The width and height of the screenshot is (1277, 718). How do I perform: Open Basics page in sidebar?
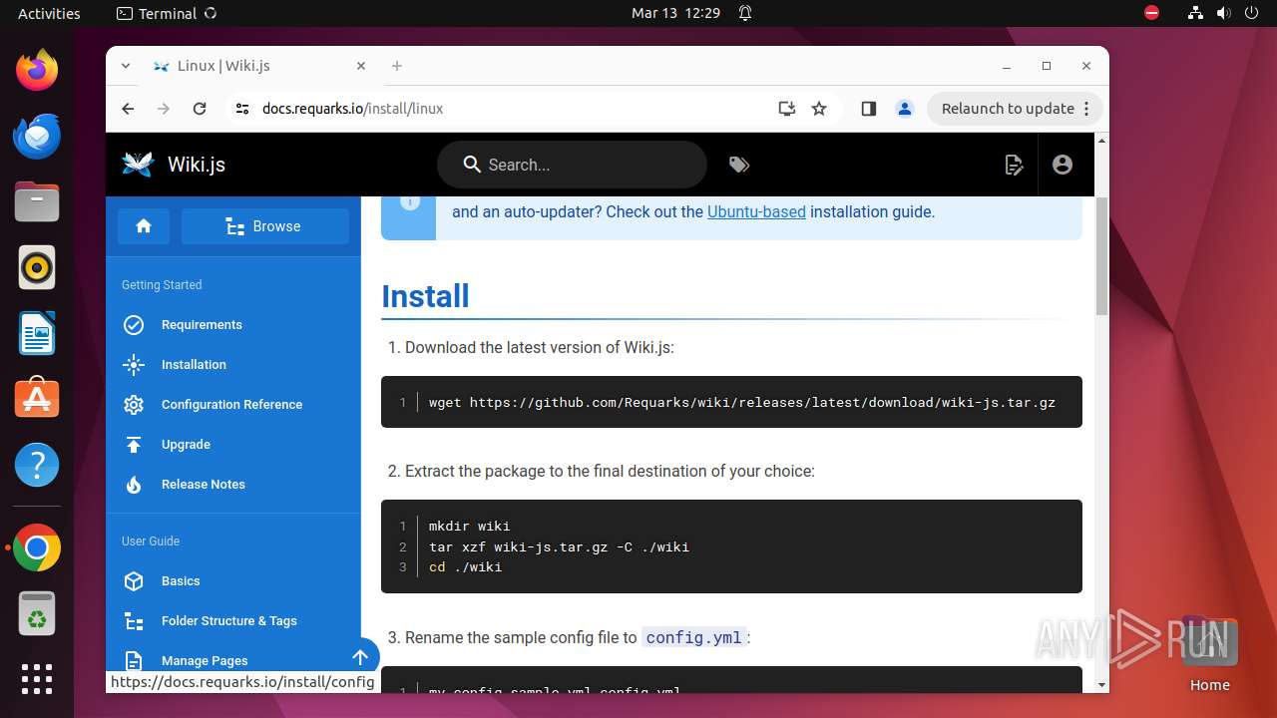pos(233,581)
